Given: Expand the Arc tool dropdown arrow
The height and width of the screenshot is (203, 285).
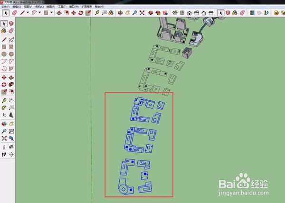Looking at the screenshot, I should [x=39, y=12].
